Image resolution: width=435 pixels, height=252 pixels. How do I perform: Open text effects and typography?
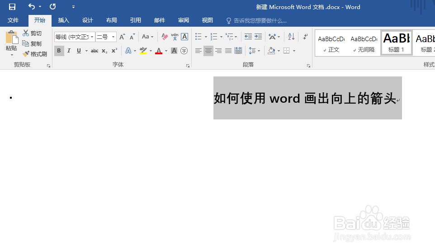[x=128, y=51]
